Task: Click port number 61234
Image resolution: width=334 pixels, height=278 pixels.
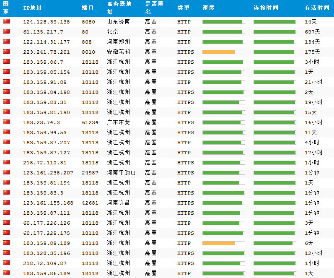Action: pos(90,122)
